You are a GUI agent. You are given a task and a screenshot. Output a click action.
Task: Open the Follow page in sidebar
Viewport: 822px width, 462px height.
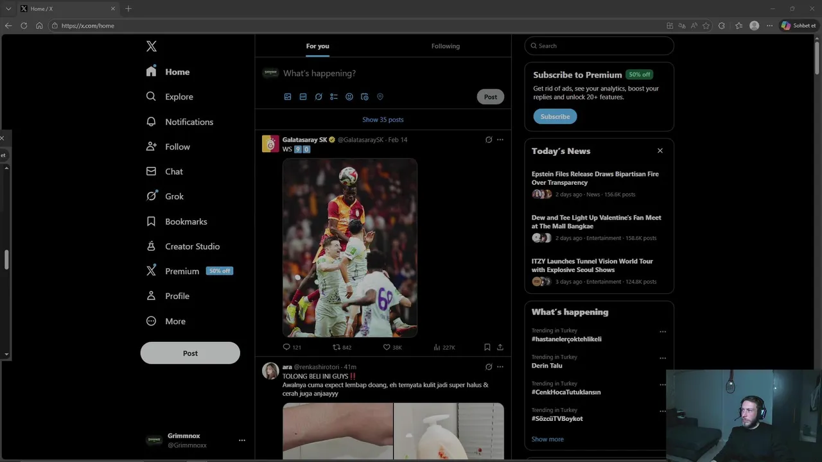point(168,146)
